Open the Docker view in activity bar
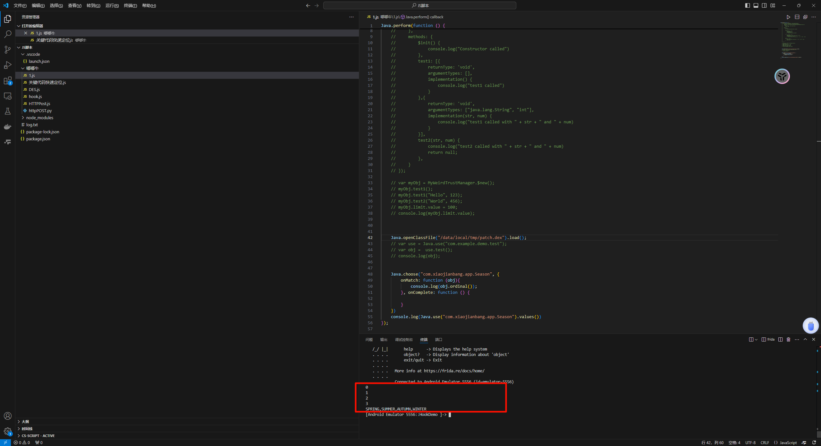 coord(8,127)
